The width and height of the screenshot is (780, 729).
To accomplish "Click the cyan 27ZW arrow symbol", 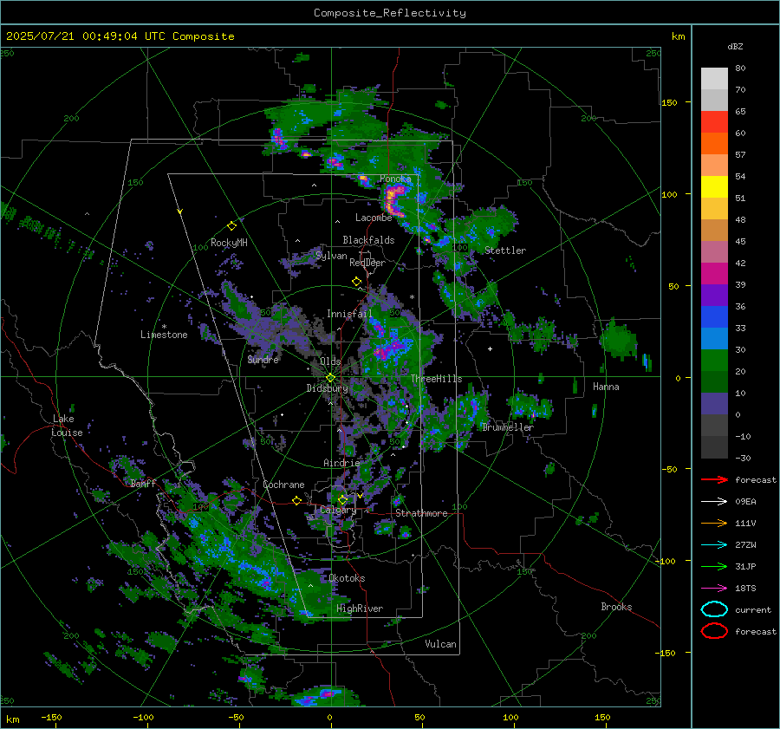I will coord(714,545).
